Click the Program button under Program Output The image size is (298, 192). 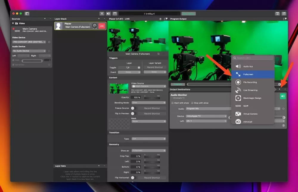(x=178, y=84)
